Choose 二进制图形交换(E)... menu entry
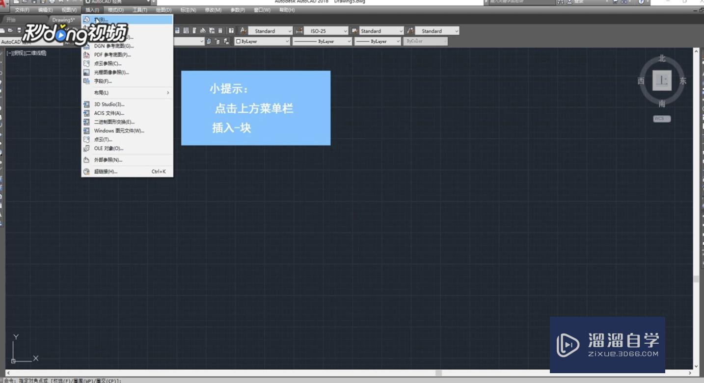Screen dimensions: 704x383 click(x=127, y=122)
